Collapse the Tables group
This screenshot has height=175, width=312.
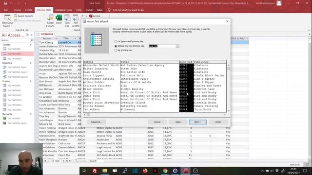pyautogui.click(x=31, y=45)
